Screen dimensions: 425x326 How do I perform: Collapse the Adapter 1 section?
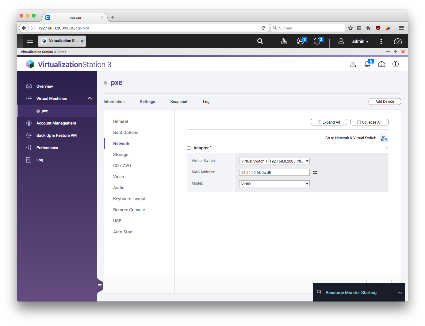click(x=189, y=148)
